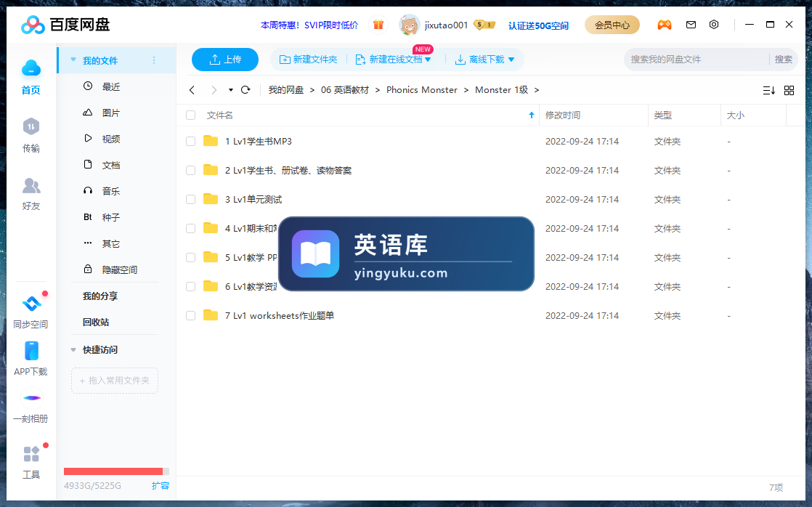Click folder icon of 7 Lv1 worksheets作业题单

tap(210, 315)
